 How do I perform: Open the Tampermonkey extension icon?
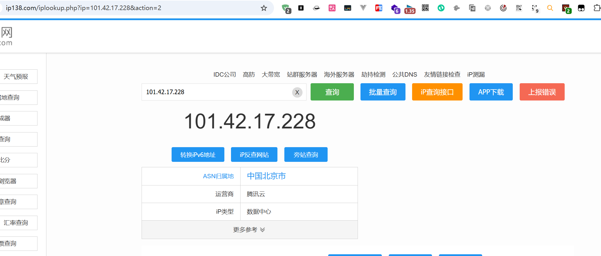(x=581, y=8)
